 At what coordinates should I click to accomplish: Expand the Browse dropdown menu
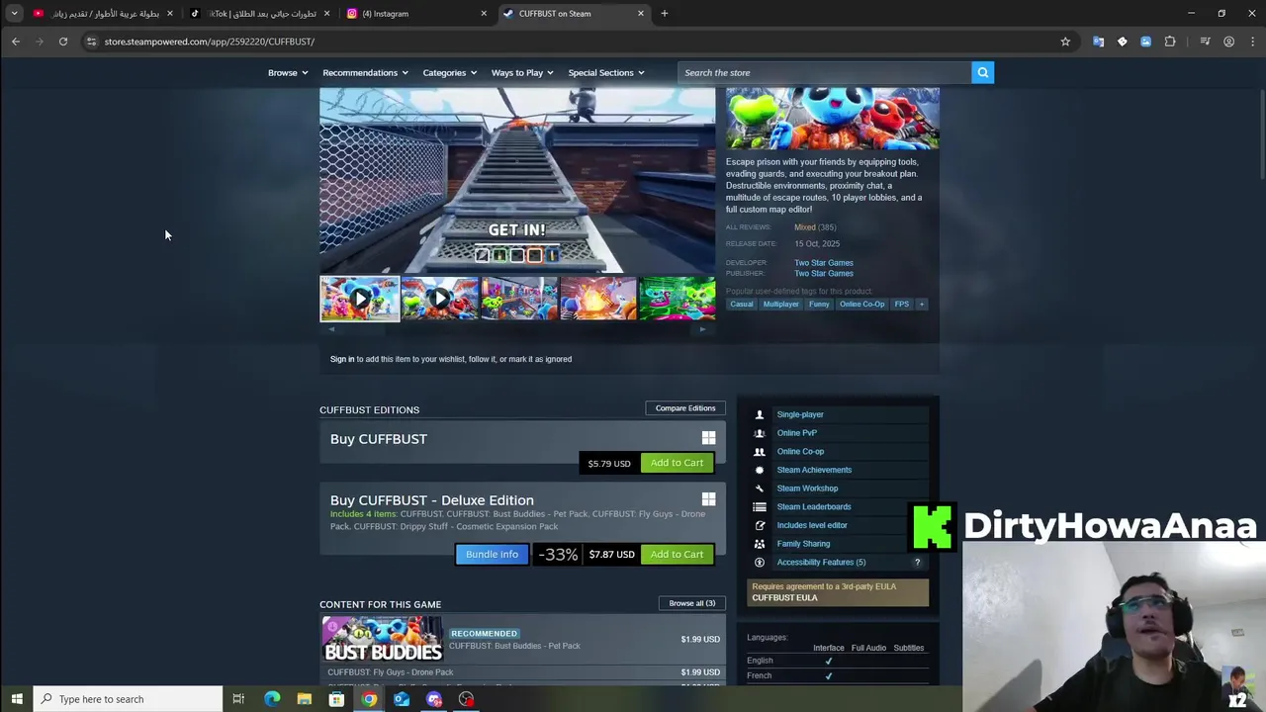[x=288, y=72]
